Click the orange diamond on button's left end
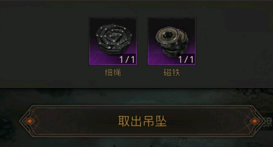The width and height of the screenshot is (273, 147). 30,121
